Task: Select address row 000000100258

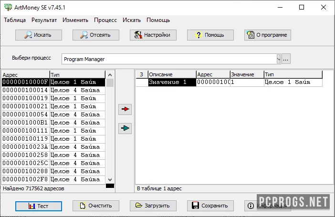Action: point(53,155)
